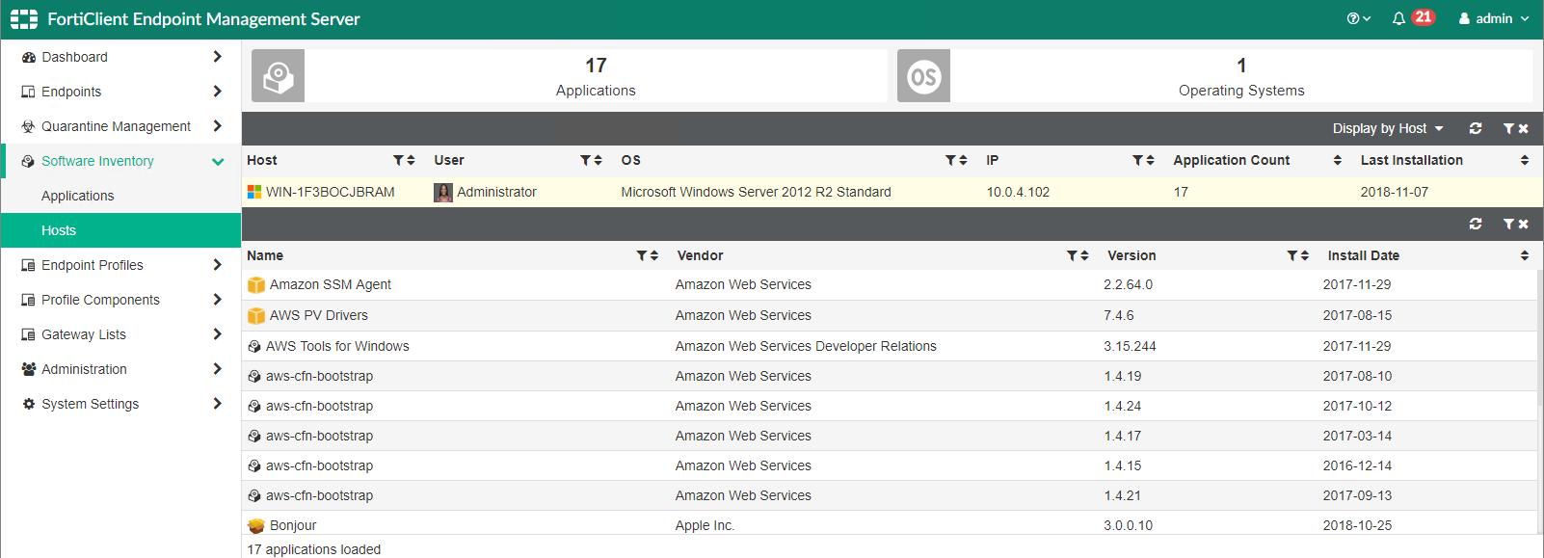Clear filters on the applications list
1544x558 pixels.
tap(1515, 224)
